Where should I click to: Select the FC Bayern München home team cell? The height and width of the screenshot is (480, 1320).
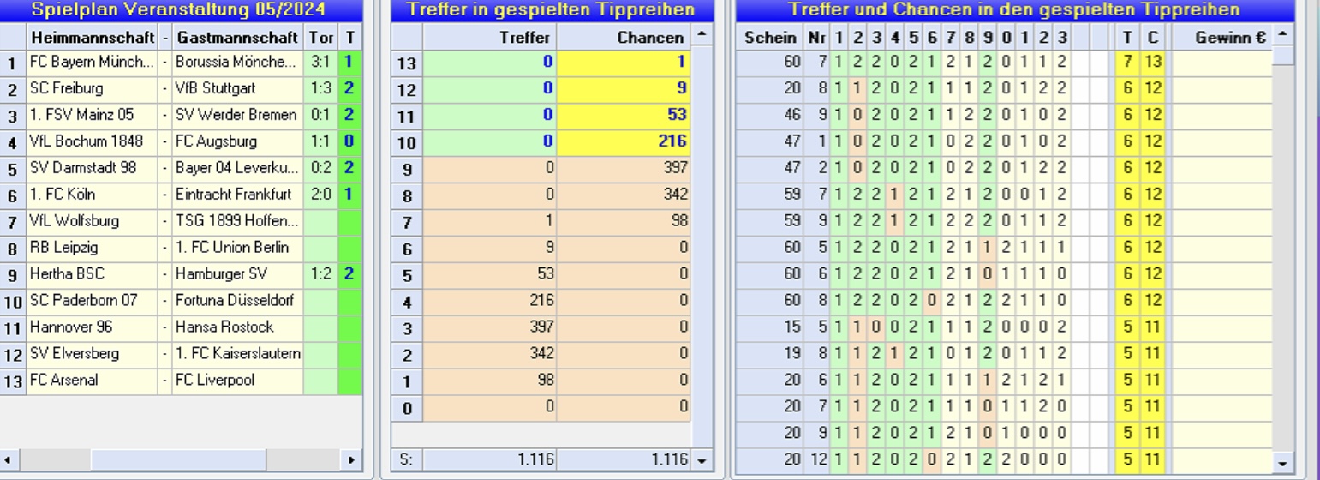point(93,63)
